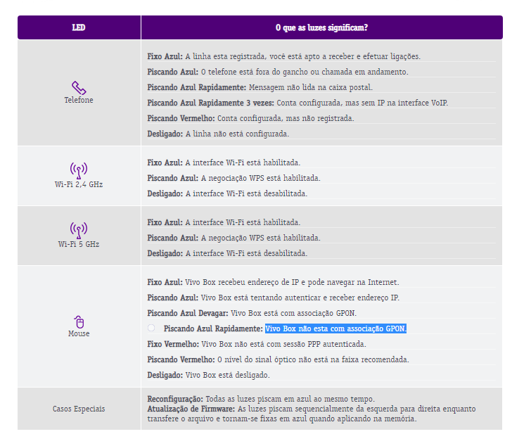
Task: Click 'Reconfiguração' luzes piscam em azul line
Action: [261, 399]
